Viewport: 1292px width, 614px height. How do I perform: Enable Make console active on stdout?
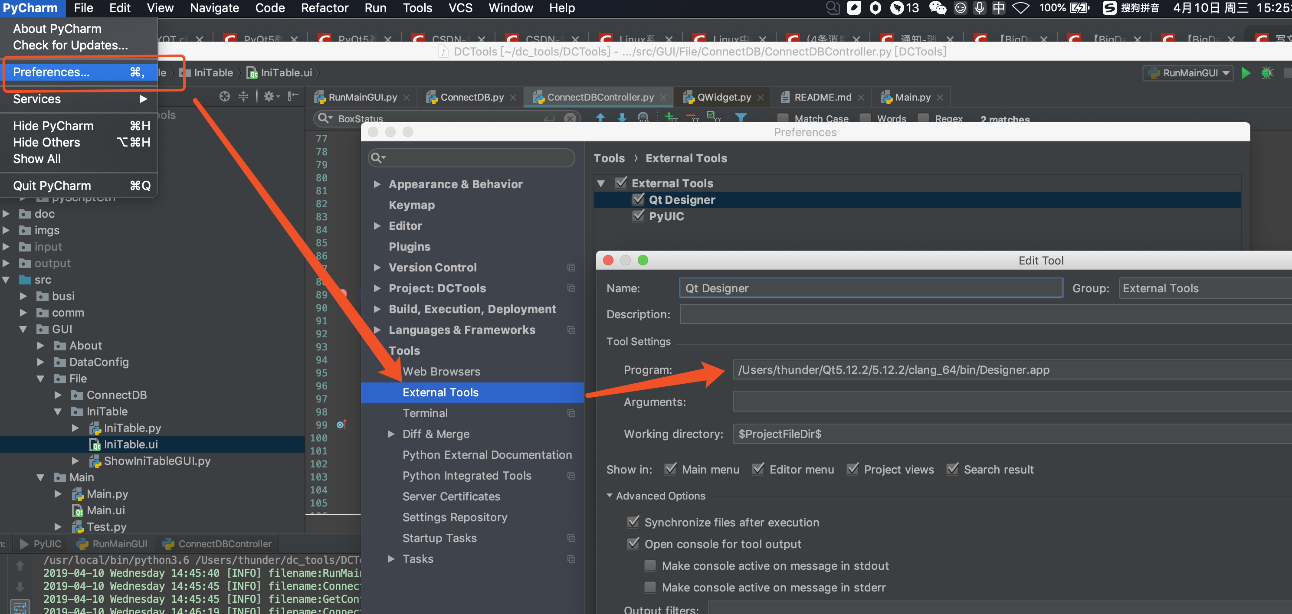(650, 565)
